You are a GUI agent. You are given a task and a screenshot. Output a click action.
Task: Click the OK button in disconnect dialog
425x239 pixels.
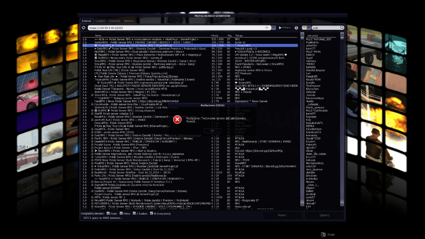212,131
